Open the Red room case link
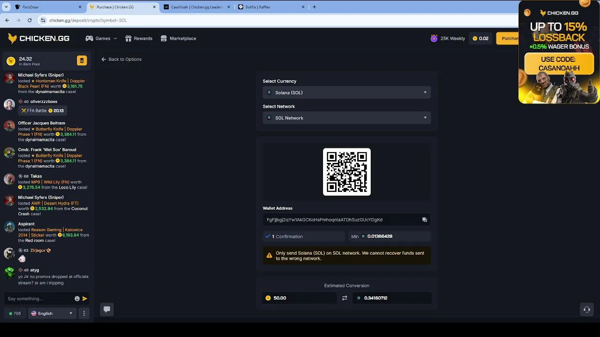Image resolution: width=600 pixels, height=337 pixels. 34,241
